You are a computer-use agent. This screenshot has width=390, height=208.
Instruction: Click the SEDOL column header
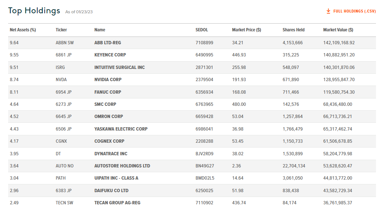click(202, 30)
